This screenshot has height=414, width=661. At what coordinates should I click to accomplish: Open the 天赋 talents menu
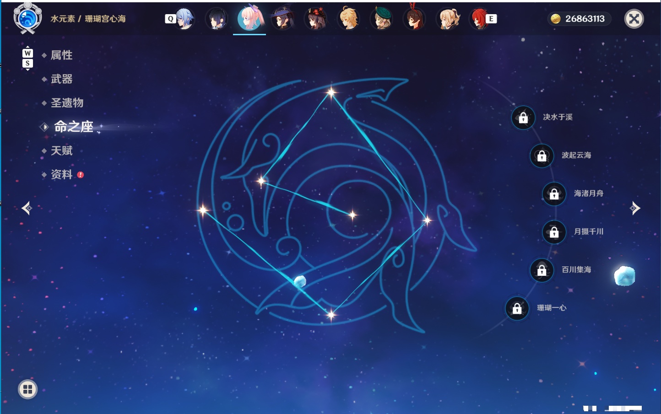tap(62, 151)
